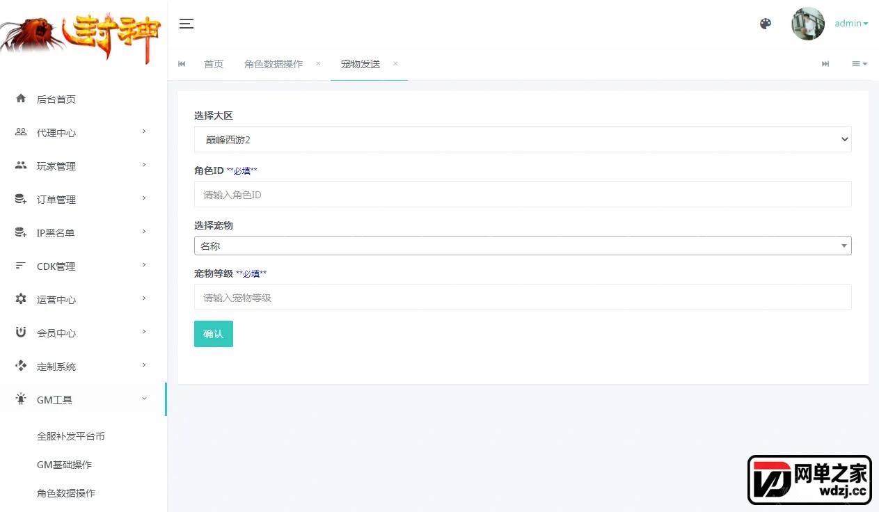Click the GM工具 lightbulb icon
Image resolution: width=879 pixels, height=512 pixels.
[21, 399]
